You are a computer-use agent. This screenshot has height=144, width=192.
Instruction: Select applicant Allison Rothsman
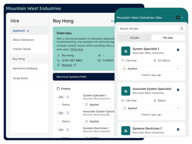[x=30, y=40]
